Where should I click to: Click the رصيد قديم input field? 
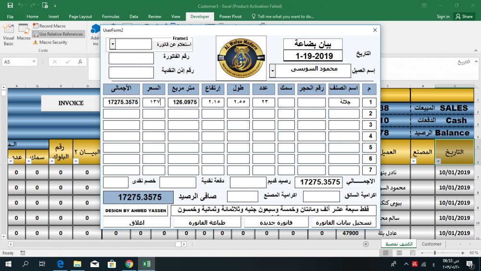coord(248,182)
